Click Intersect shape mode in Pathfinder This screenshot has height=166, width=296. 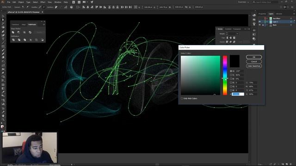(x=25, y=32)
